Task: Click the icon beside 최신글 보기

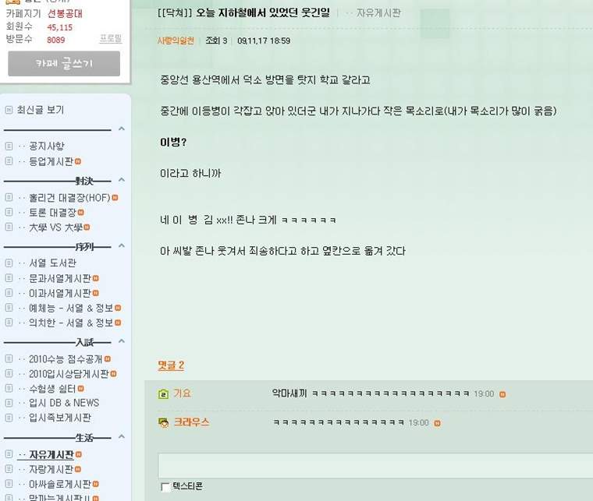Action: (9, 110)
